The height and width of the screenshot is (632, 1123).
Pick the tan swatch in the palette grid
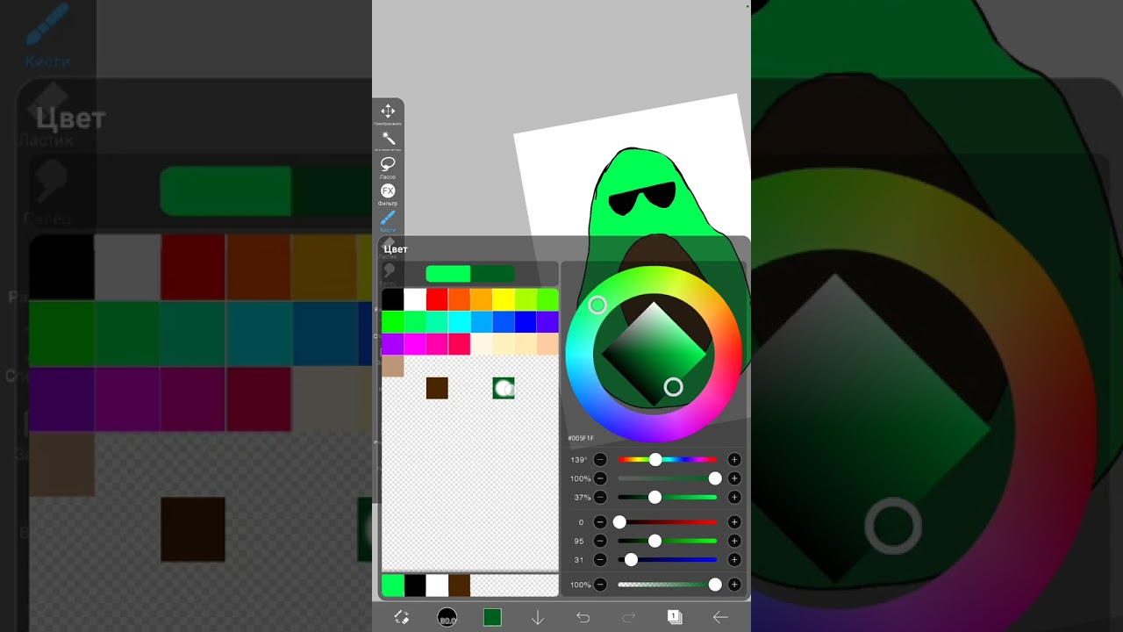point(393,366)
